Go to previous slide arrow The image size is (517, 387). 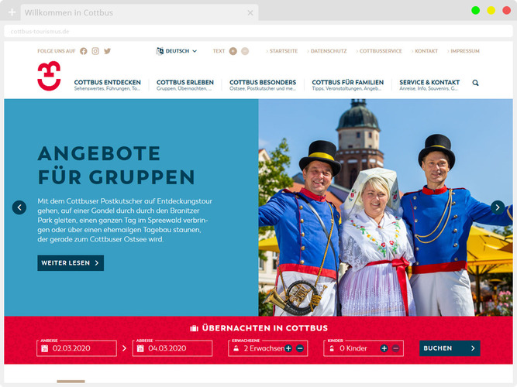tap(19, 207)
